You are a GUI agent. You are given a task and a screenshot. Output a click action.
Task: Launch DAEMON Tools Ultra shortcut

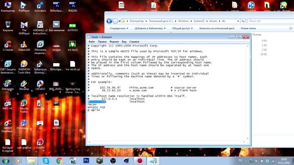tap(24, 67)
